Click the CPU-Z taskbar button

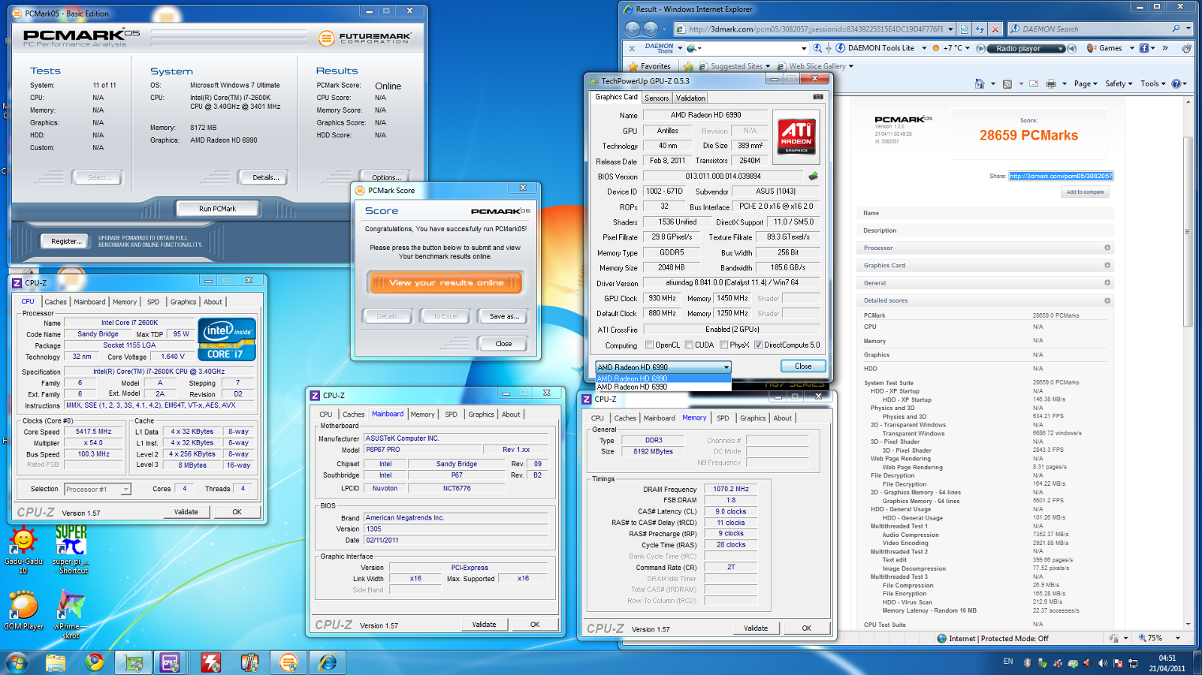(170, 662)
